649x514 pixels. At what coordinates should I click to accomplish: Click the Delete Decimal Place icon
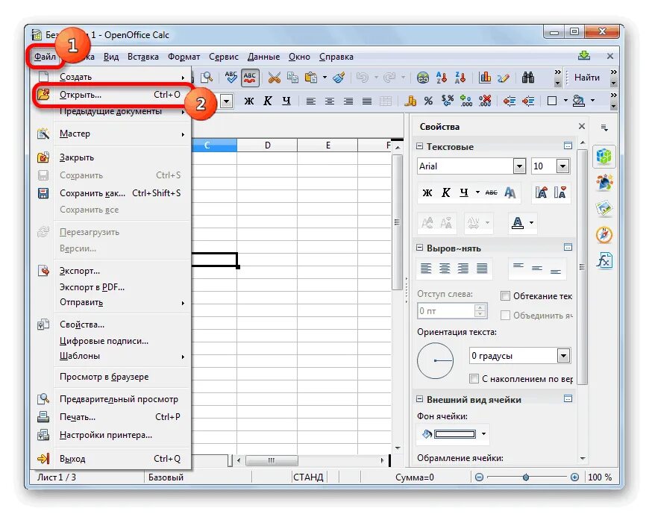[x=485, y=101]
